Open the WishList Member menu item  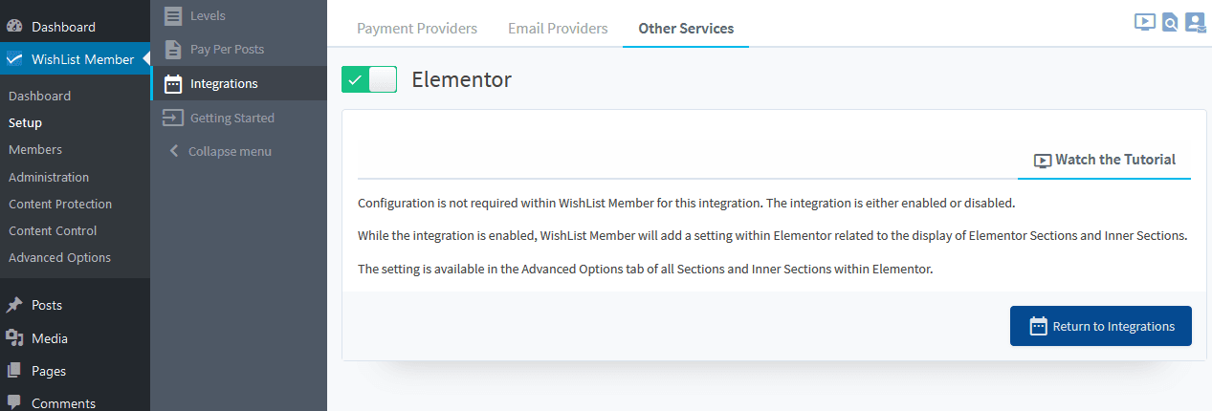[75, 59]
